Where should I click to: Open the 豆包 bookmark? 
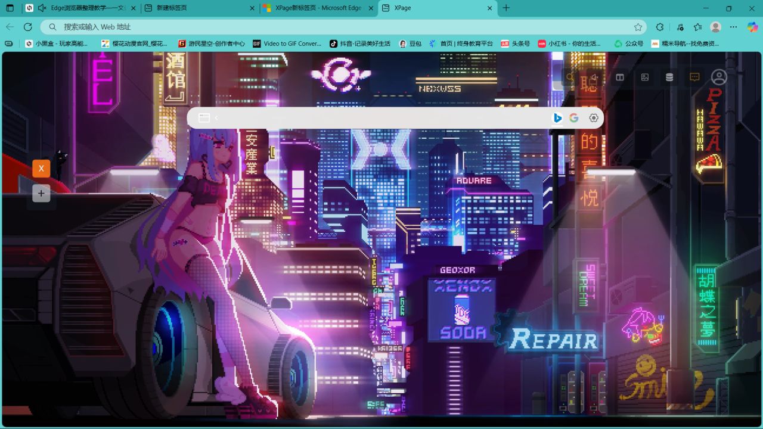(410, 43)
